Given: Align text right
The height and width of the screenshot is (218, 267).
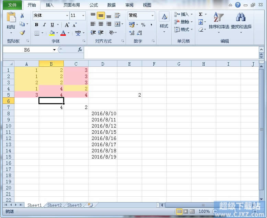Looking at the screenshot, I should click(109, 24).
